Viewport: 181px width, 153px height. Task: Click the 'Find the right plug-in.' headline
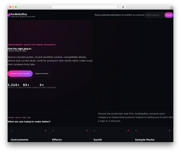click(20, 49)
